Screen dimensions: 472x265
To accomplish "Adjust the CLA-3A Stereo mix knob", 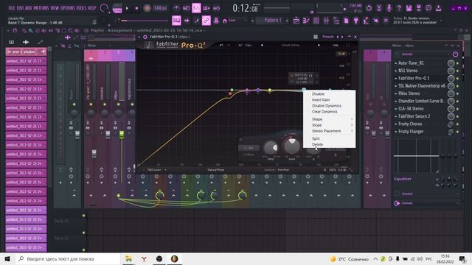I will (x=451, y=109).
